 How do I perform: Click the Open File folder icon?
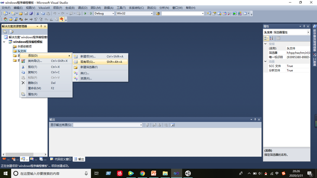click(x=21, y=13)
